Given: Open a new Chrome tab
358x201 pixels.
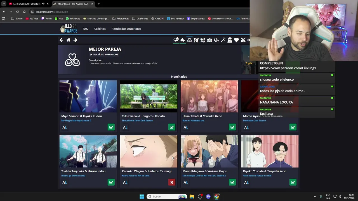Looking at the screenshot, I should point(99,4).
